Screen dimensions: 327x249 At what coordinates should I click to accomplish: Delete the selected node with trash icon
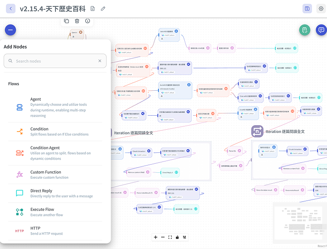(77, 21)
